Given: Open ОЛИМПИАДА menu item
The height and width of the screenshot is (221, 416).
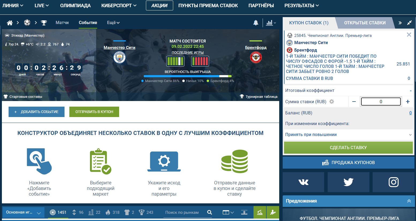Looking at the screenshot, I should pyautogui.click(x=75, y=5).
